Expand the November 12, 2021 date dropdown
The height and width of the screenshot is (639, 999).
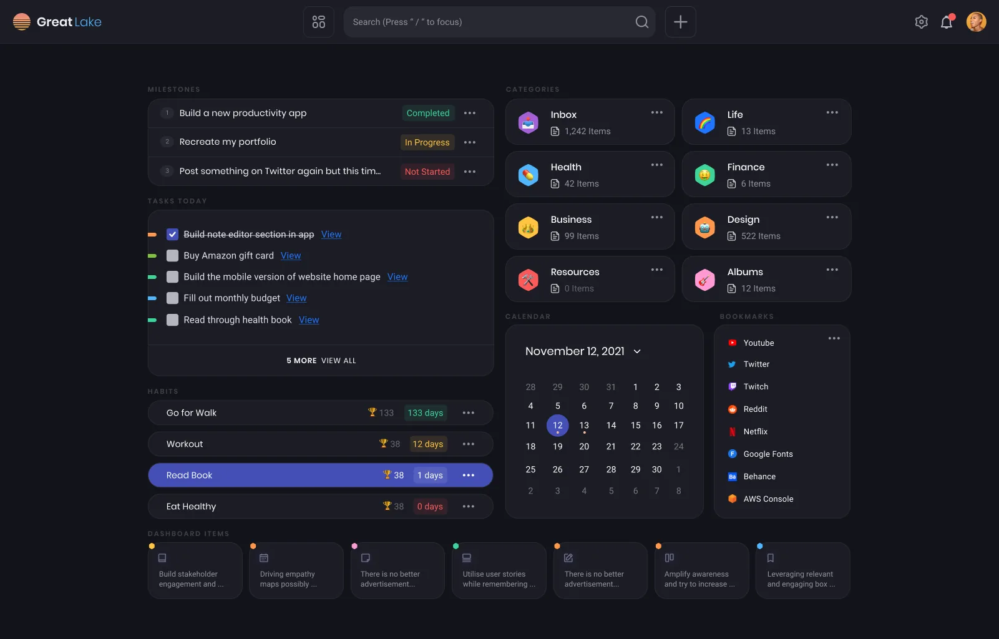tap(637, 351)
